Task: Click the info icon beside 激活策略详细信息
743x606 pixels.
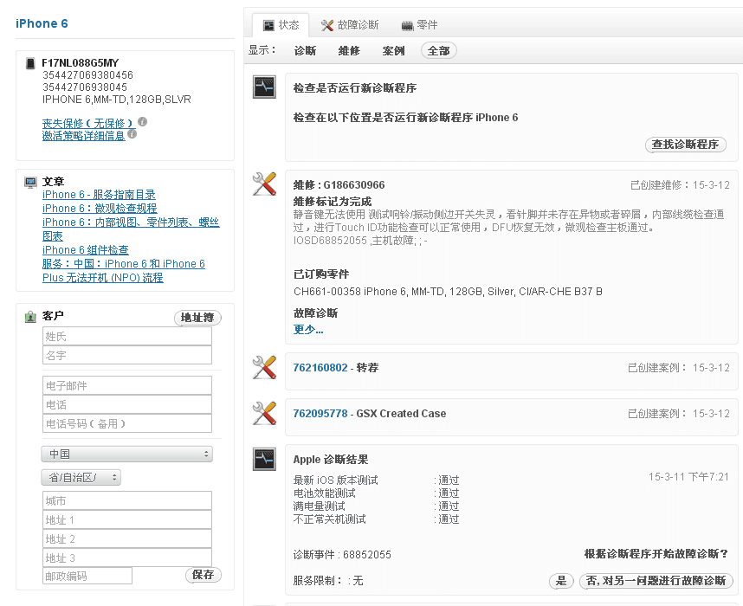Action: click(x=132, y=134)
